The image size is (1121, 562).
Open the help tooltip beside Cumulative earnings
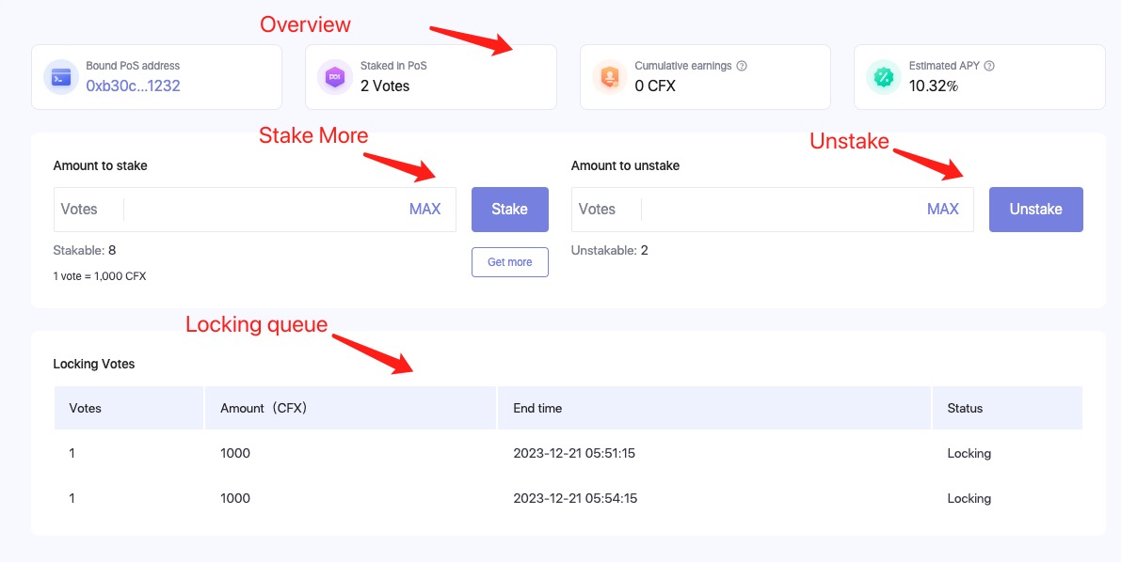point(742,67)
